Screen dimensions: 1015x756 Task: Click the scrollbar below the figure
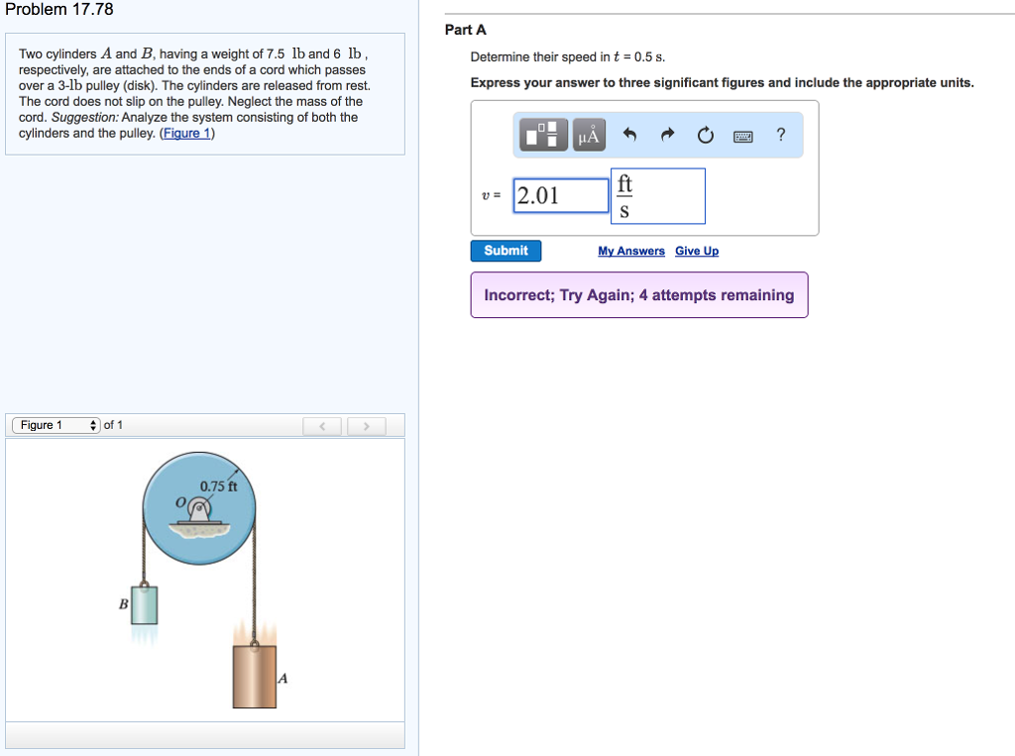coord(205,734)
